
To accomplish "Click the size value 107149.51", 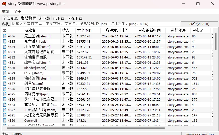I will pos(84,57).
